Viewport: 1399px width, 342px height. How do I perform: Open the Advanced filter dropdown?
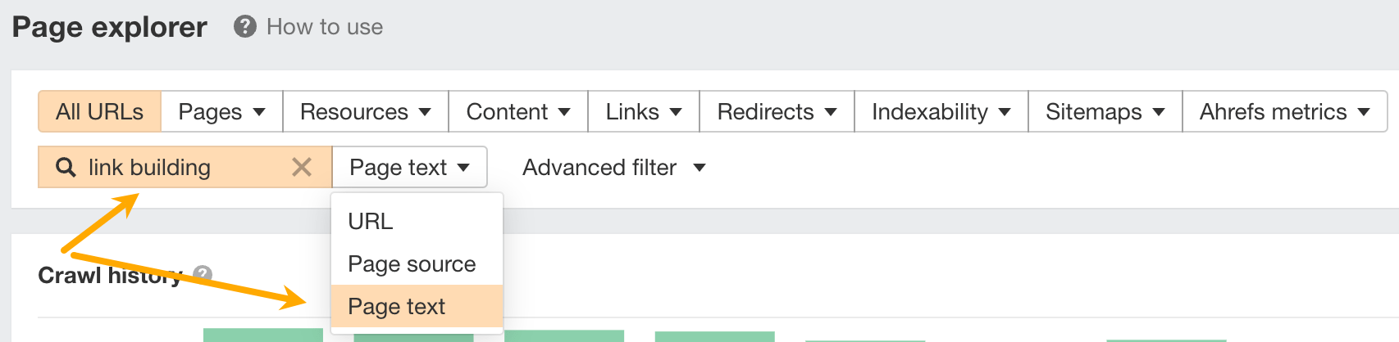[613, 168]
